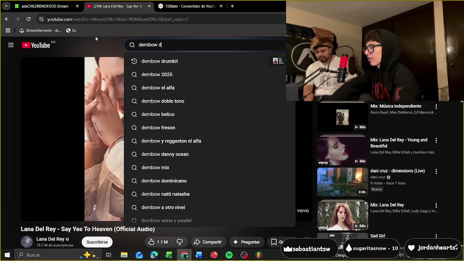Viewport: 464px width, 261px height.
Task: Reload the page with the refresh button
Action: [28, 19]
